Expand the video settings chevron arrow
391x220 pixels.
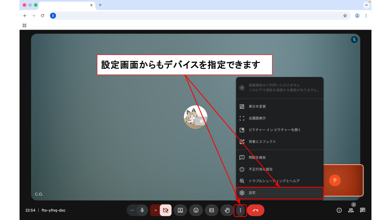(155, 210)
